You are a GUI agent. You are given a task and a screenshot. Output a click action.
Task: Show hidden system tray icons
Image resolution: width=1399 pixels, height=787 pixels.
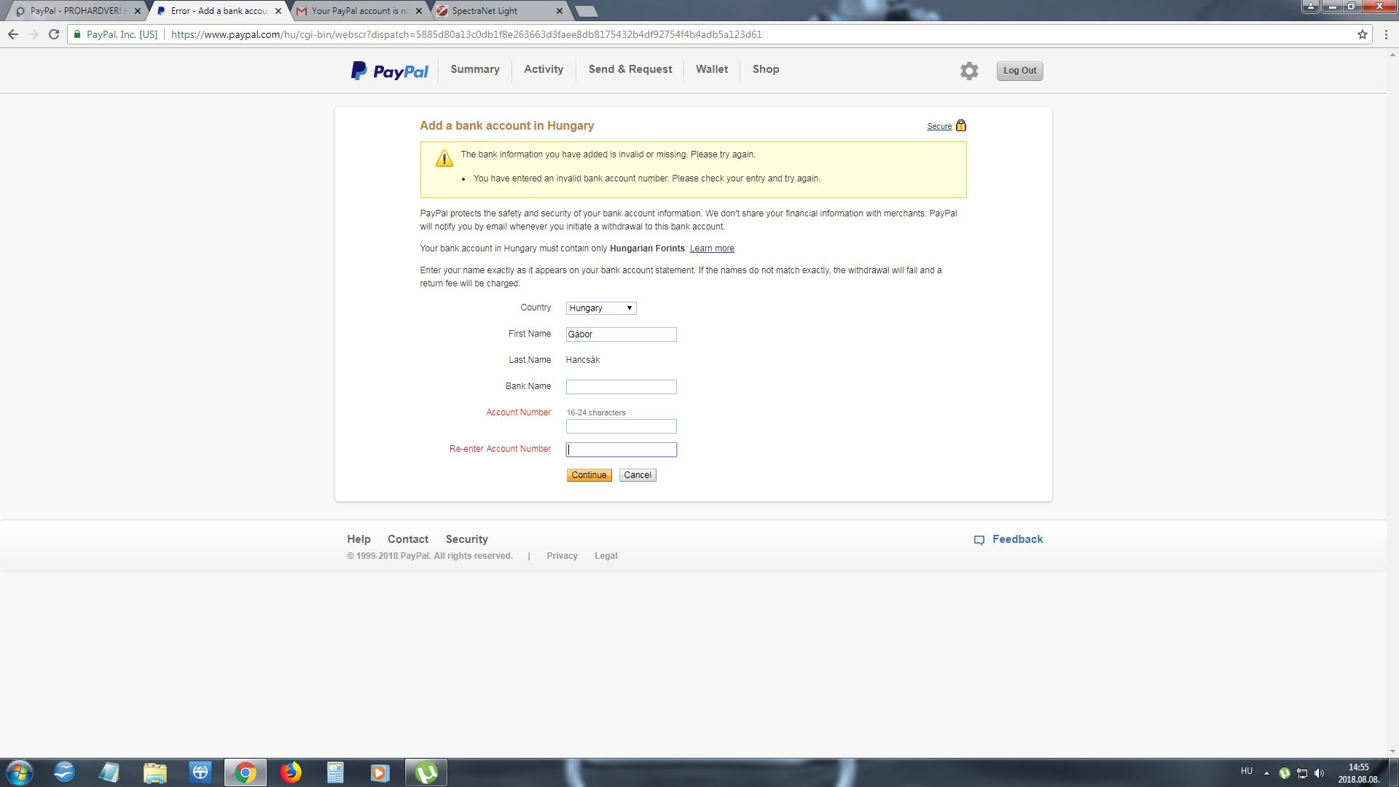coord(1266,772)
